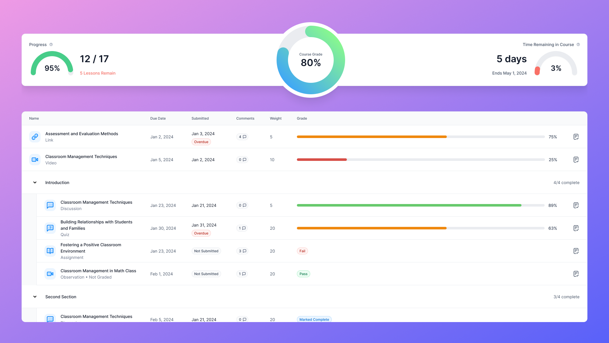Open Classroom Management in Math Class title

98,271
